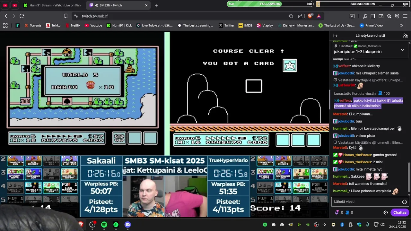Open chat settings gear
Viewport: 411px width, 231px height.
tap(386, 212)
